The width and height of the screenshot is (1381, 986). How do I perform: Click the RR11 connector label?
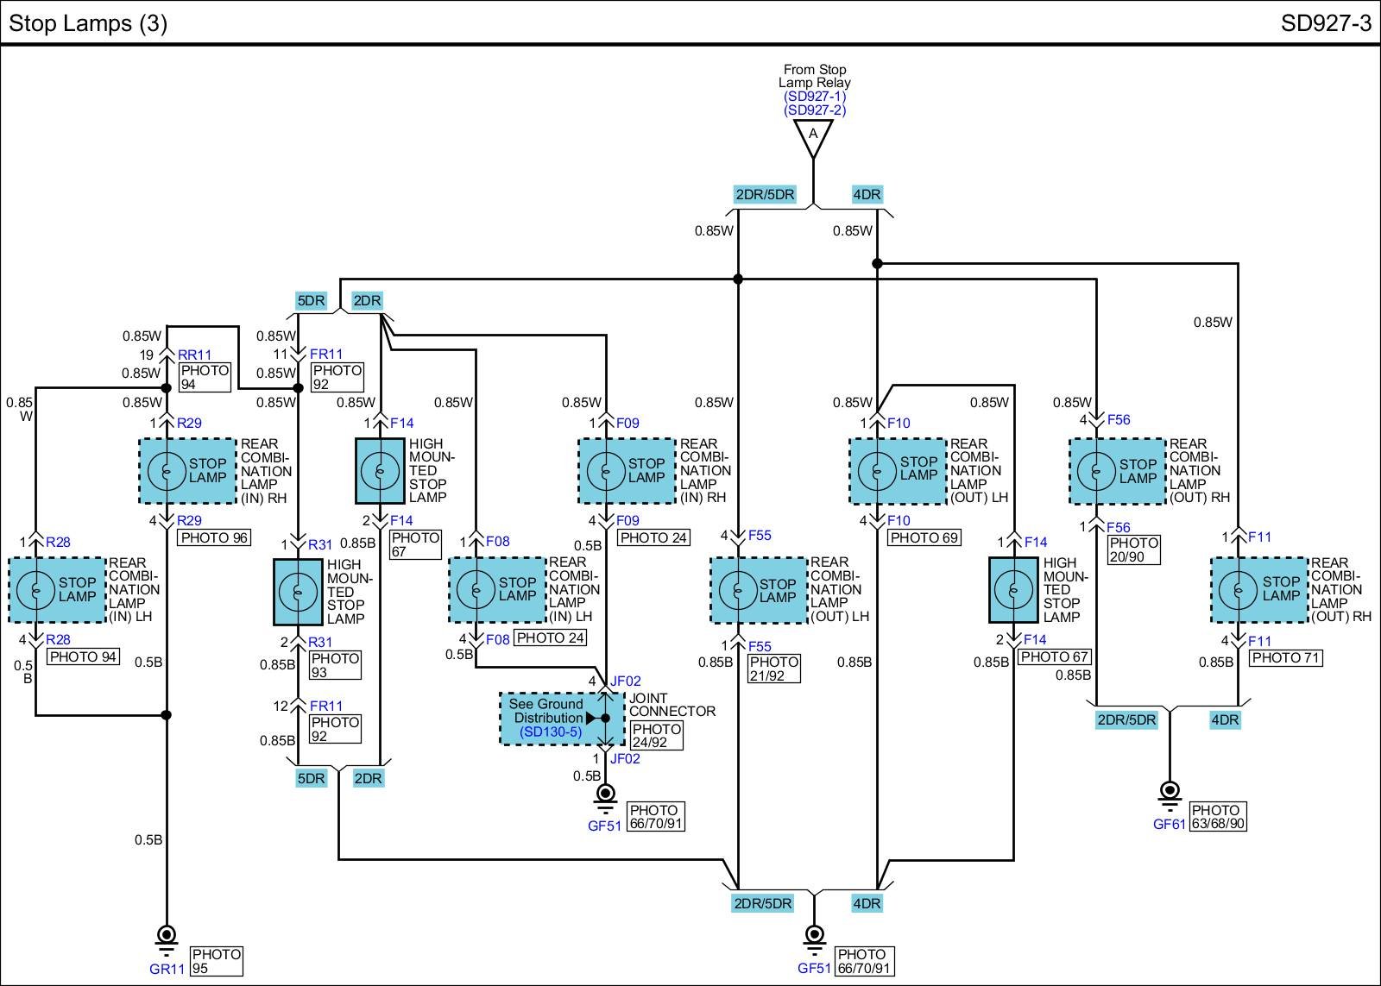tap(194, 355)
